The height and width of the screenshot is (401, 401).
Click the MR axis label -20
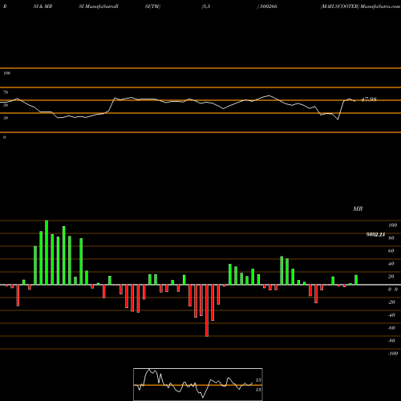(x=391, y=302)
